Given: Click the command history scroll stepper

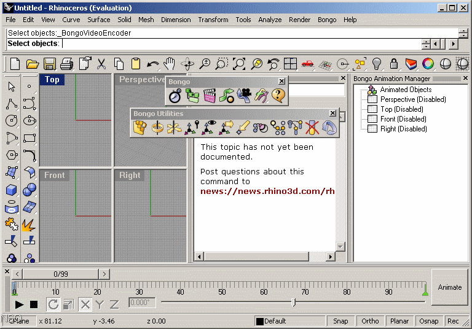Looking at the screenshot, I should (x=463, y=33).
